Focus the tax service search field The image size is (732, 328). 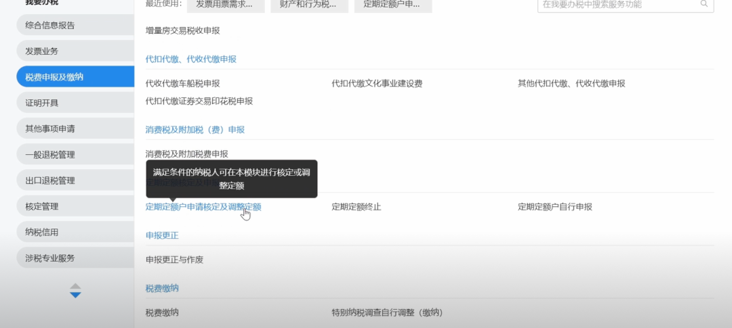click(626, 5)
